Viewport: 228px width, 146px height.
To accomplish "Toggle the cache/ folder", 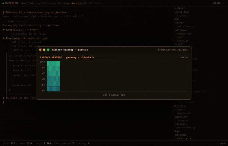I will [x=179, y=23].
